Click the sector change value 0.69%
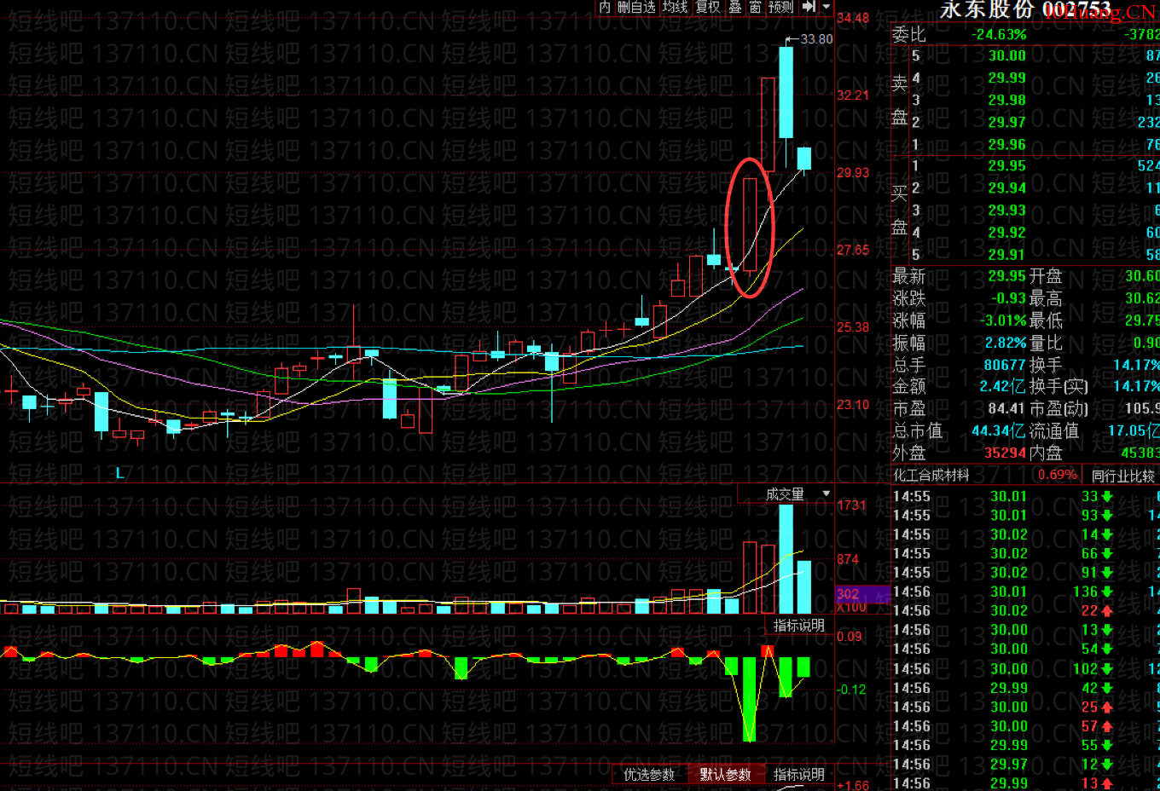The width and height of the screenshot is (1160, 791). pos(1058,476)
